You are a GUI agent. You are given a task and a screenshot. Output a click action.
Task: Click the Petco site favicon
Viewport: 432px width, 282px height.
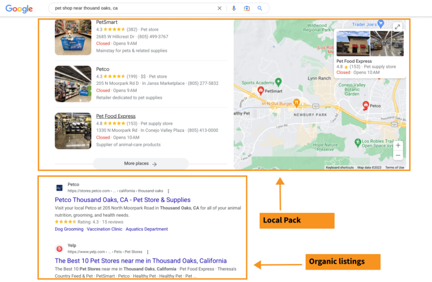[59, 188]
